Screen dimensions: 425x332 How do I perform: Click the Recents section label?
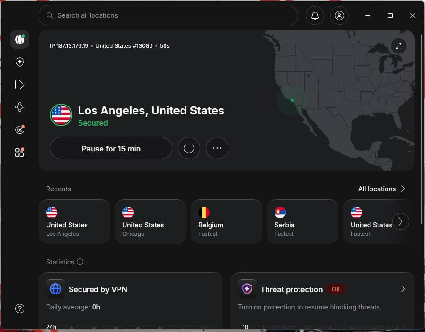[59, 189]
